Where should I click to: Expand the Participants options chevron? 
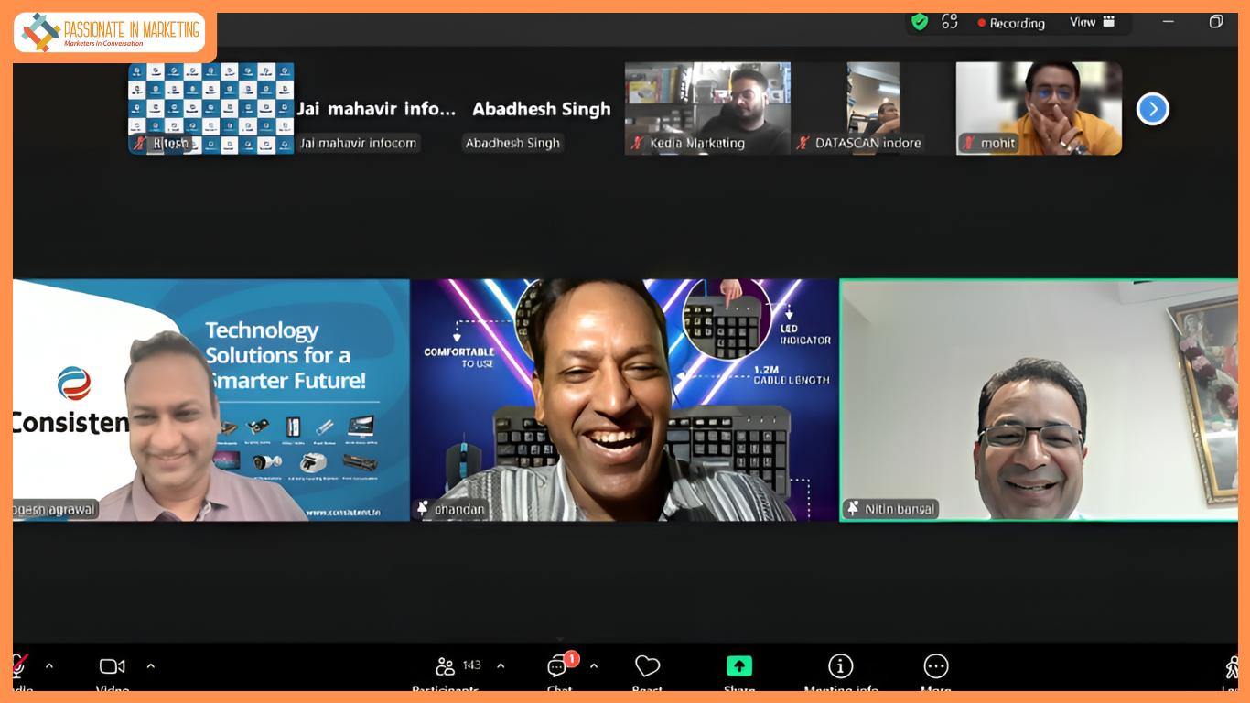pos(501,666)
